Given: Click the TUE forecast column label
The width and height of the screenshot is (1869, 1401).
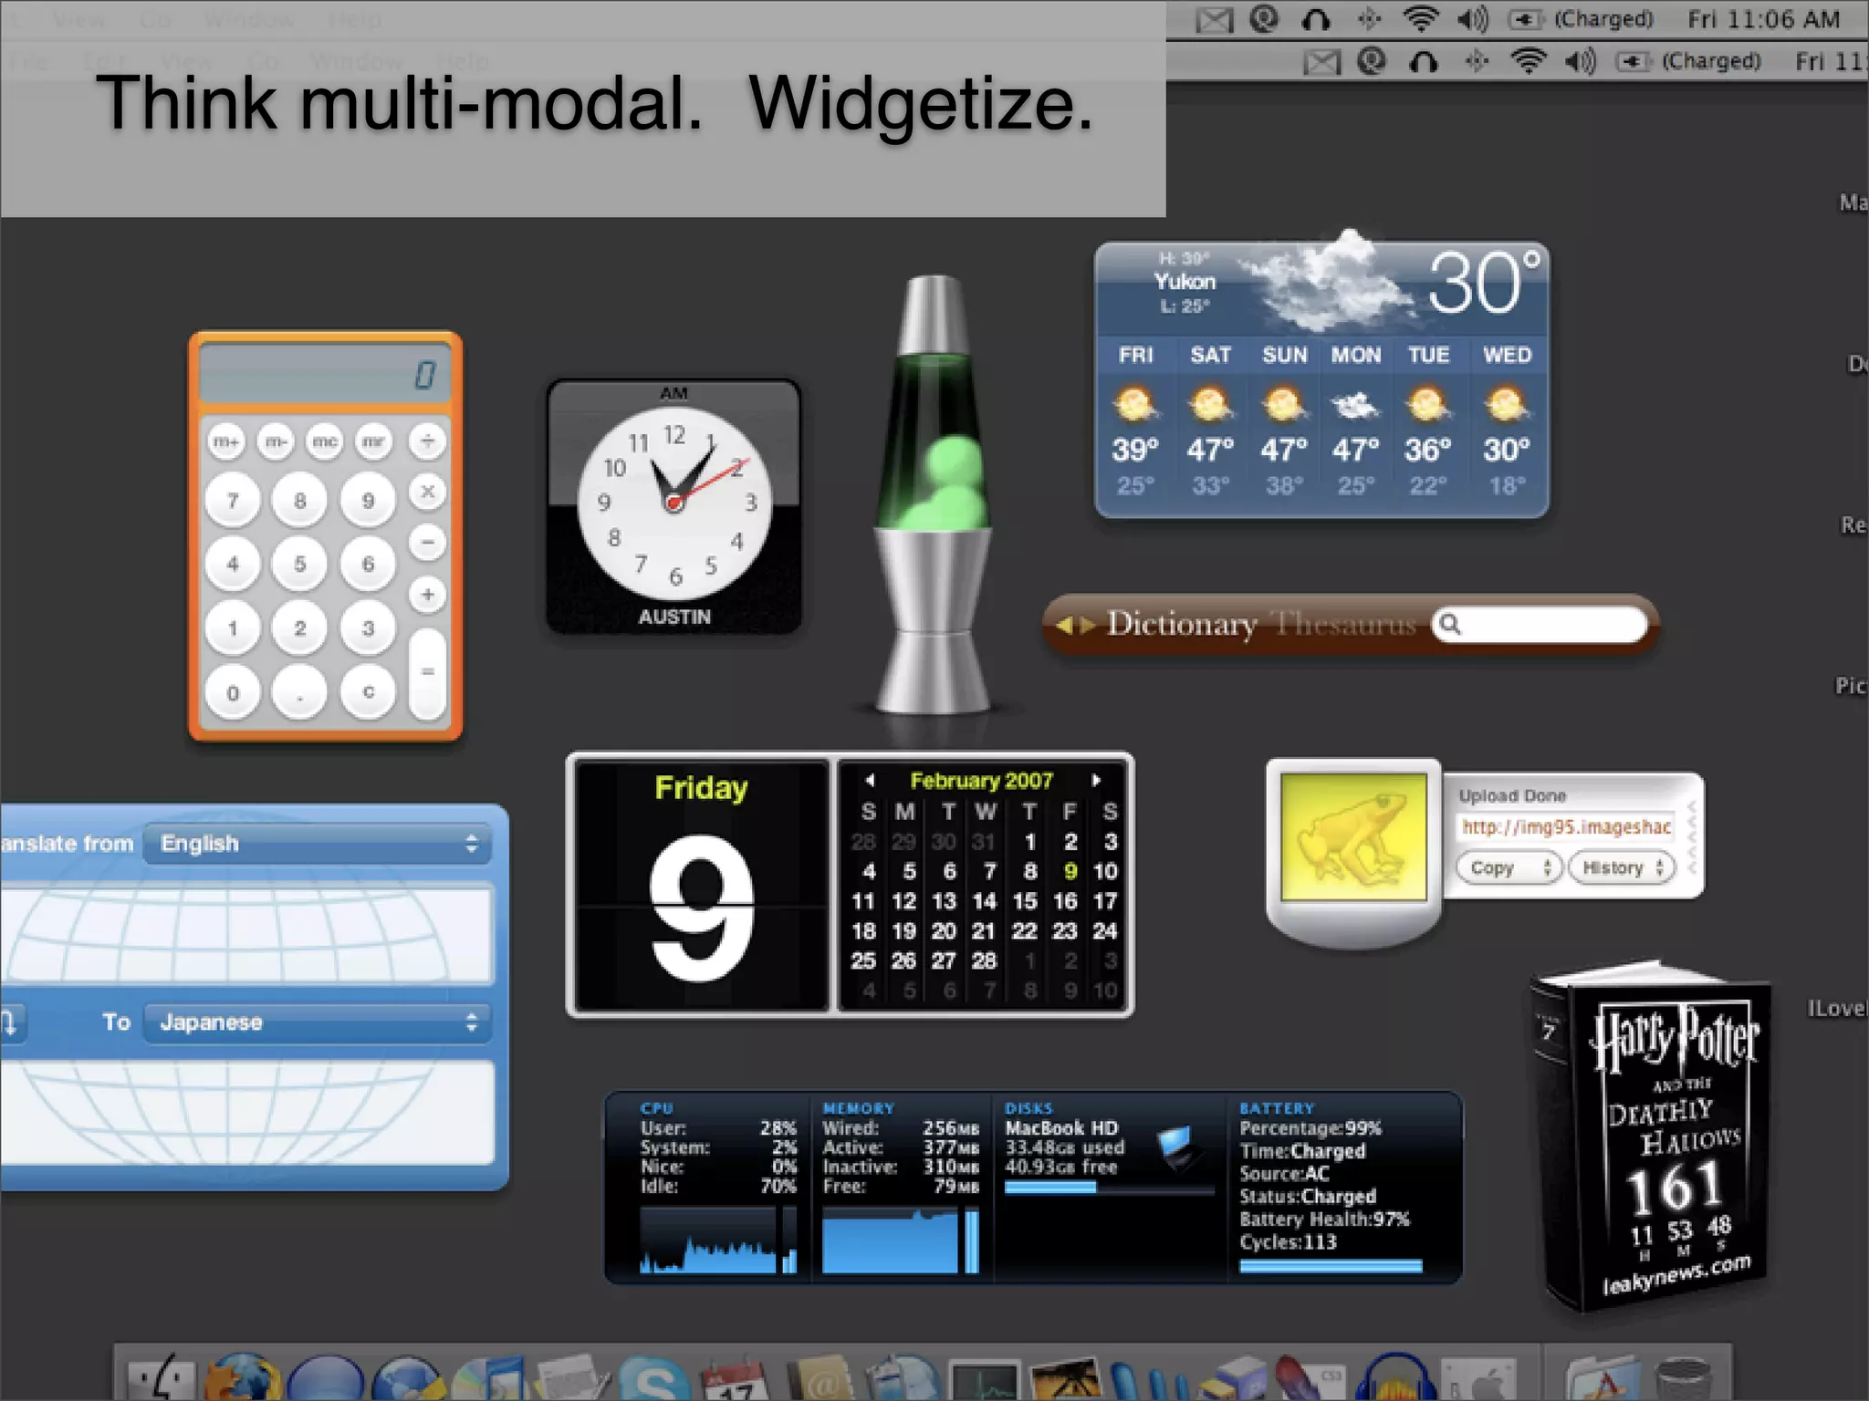Looking at the screenshot, I should coord(1428,355).
